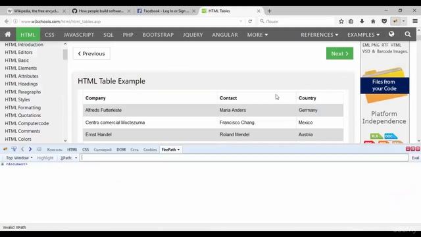Click Firebug panel back arrow

coord(22,149)
